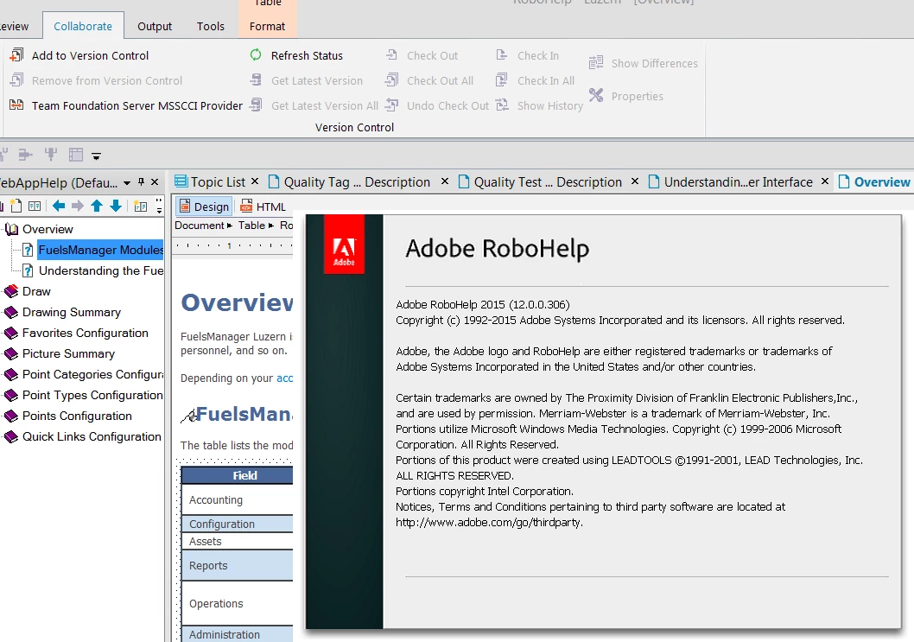
Task: Select Point Types Configuration book
Action: (92, 395)
